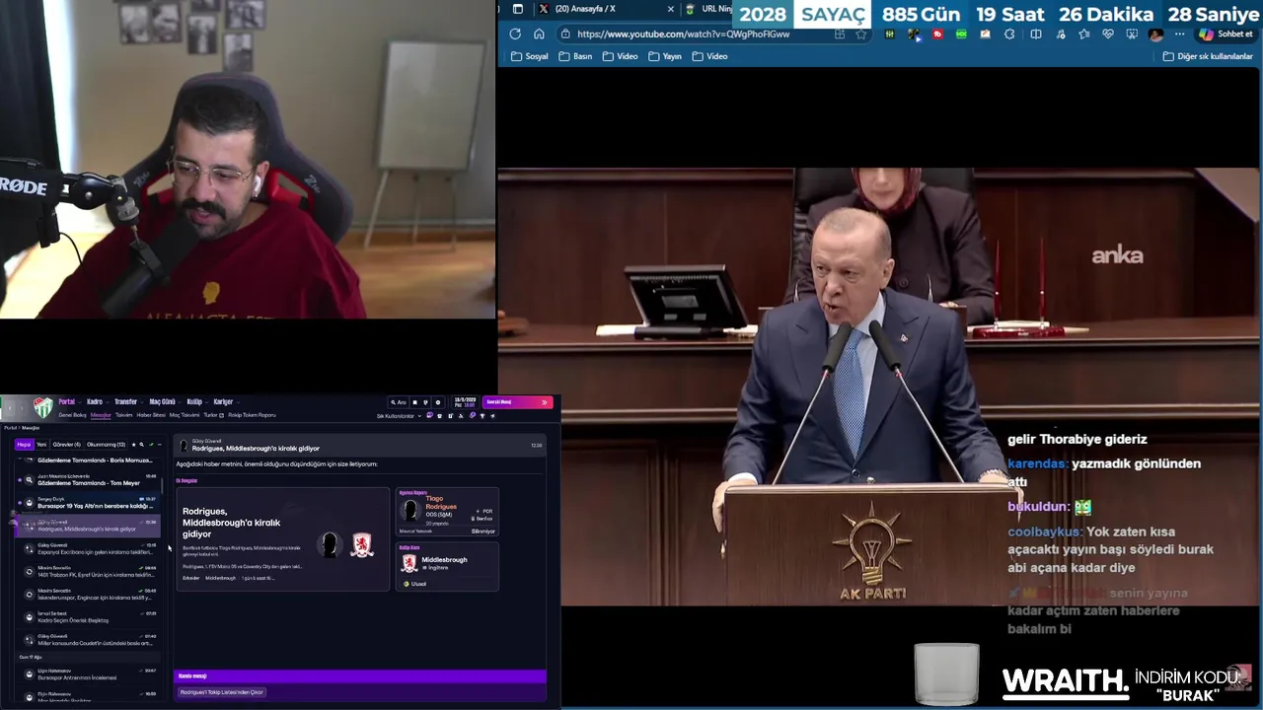Click the Bursaspor club badge in Football Manager
The width and height of the screenshot is (1263, 710).
coord(43,407)
